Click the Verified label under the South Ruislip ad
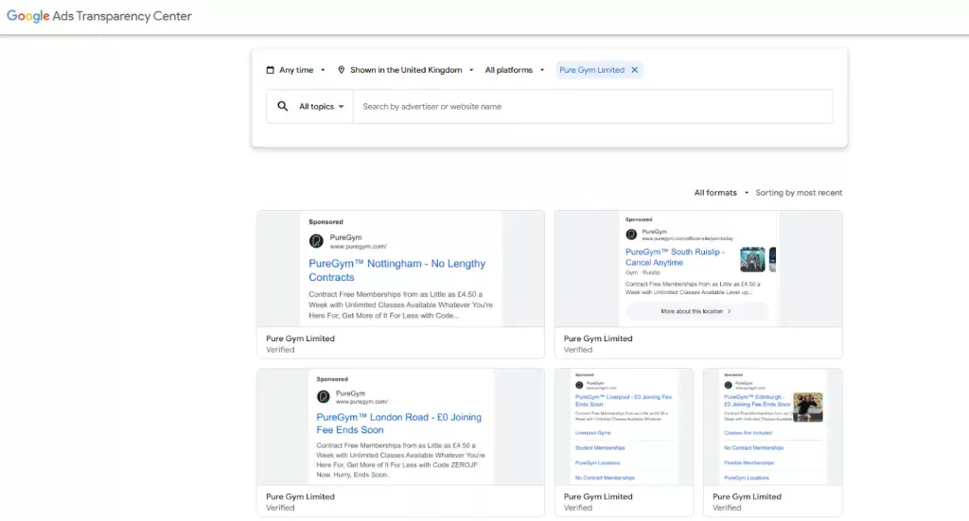The image size is (969, 521). pyautogui.click(x=578, y=350)
